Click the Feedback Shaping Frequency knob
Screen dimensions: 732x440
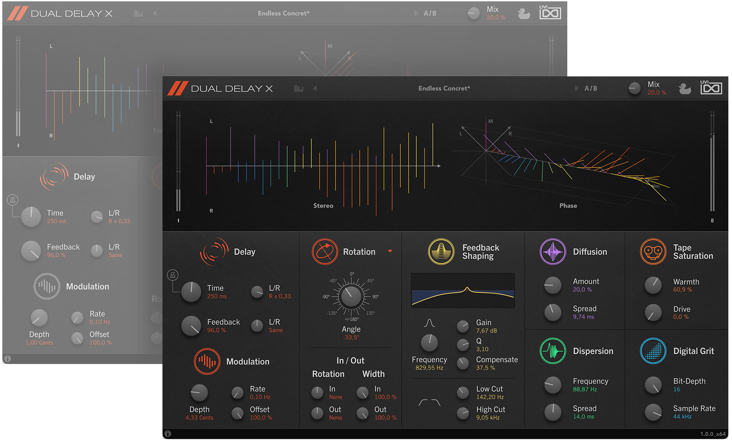(429, 343)
